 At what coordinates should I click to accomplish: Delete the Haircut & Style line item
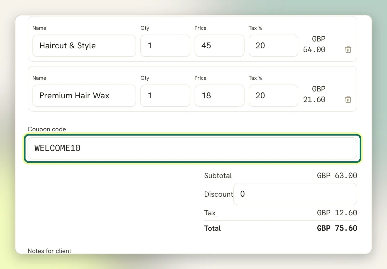[x=348, y=49]
